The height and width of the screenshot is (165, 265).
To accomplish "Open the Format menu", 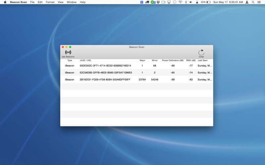I will (50, 2).
